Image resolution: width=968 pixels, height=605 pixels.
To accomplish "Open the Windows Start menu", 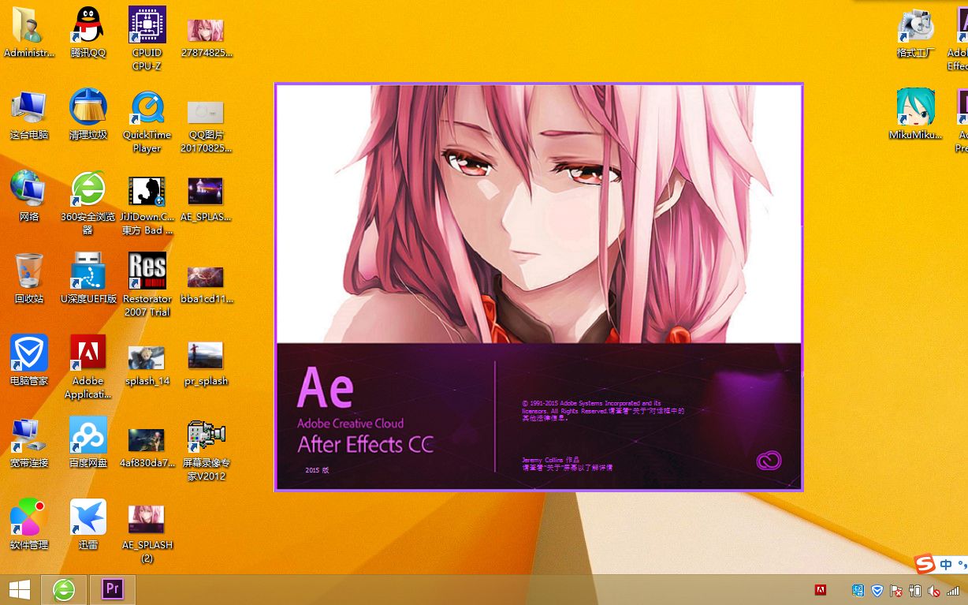I will point(19,589).
